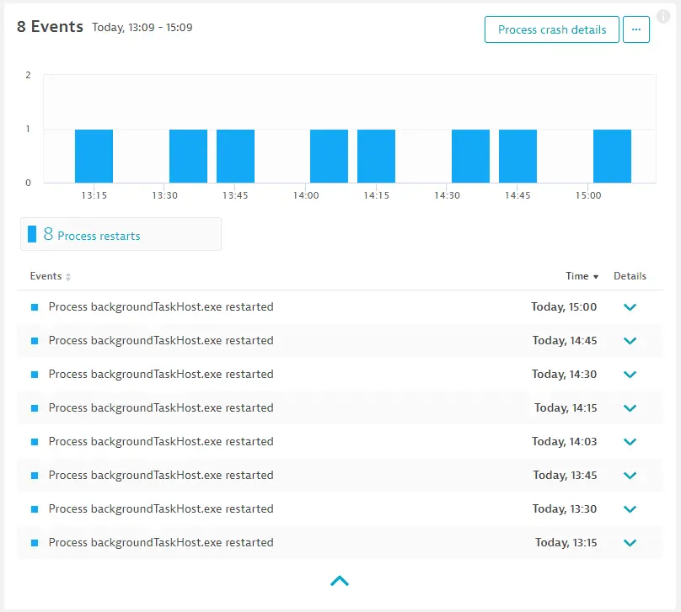Click the restarted event text at Today, 13:45
Viewport: 681px width, 612px height.
pos(161,476)
